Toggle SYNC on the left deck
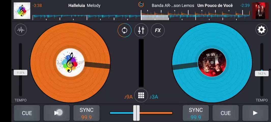 (x=86, y=113)
